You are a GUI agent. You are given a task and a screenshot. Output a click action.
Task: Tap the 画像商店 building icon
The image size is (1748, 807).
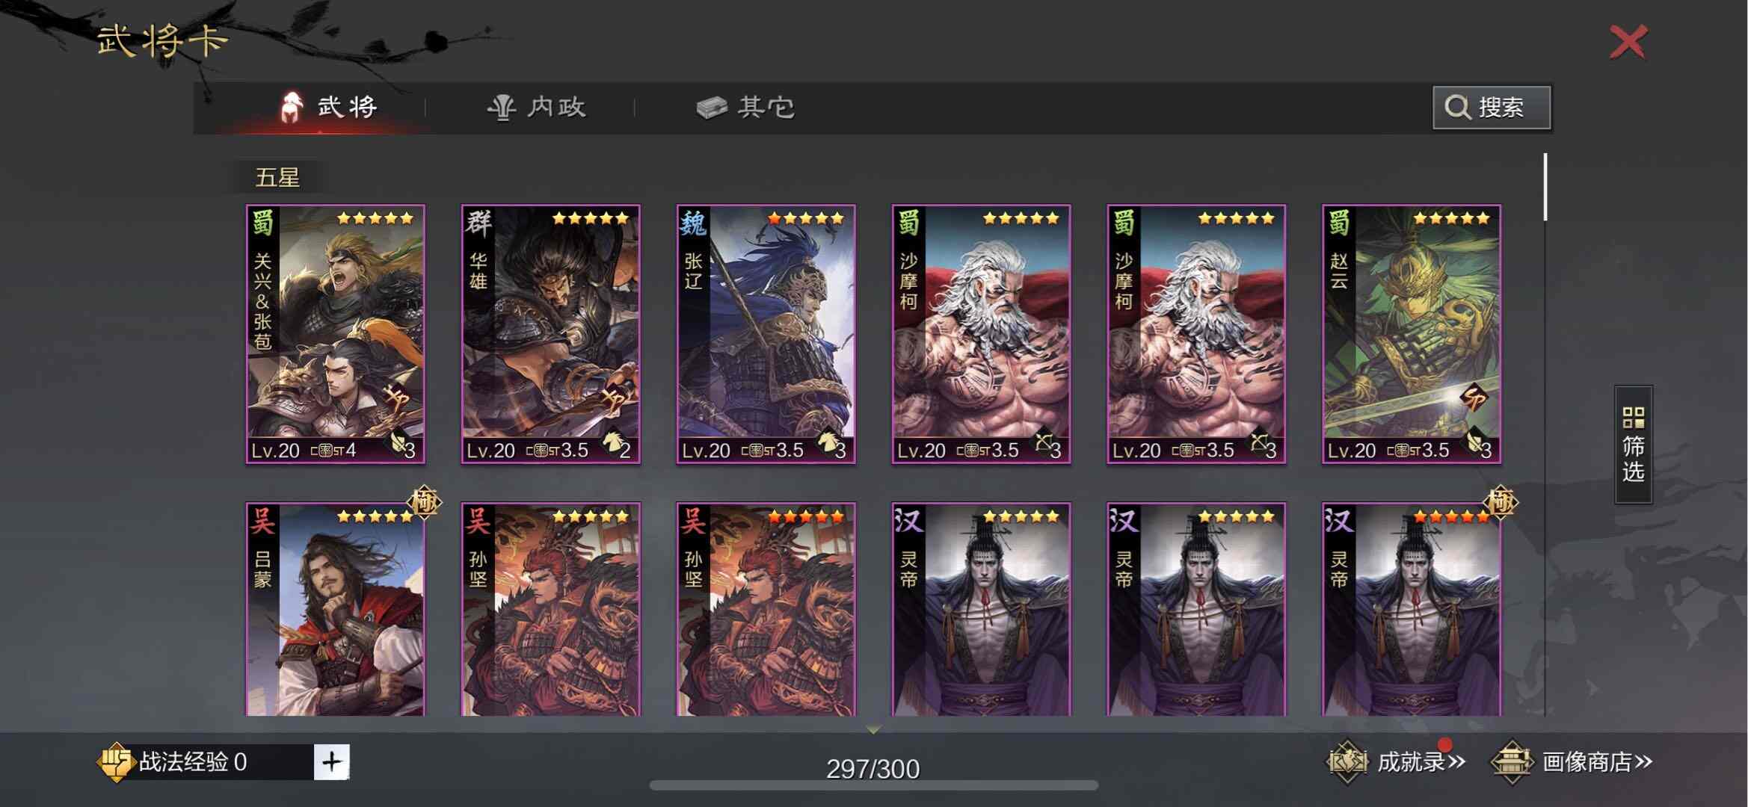[x=1512, y=762]
